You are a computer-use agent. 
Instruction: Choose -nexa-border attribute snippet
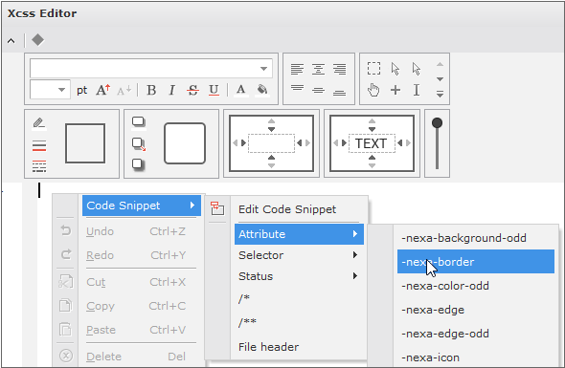point(476,262)
